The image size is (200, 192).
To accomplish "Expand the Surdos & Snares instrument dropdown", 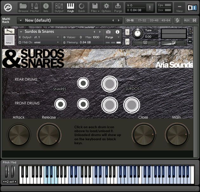I will click(x=21, y=32).
